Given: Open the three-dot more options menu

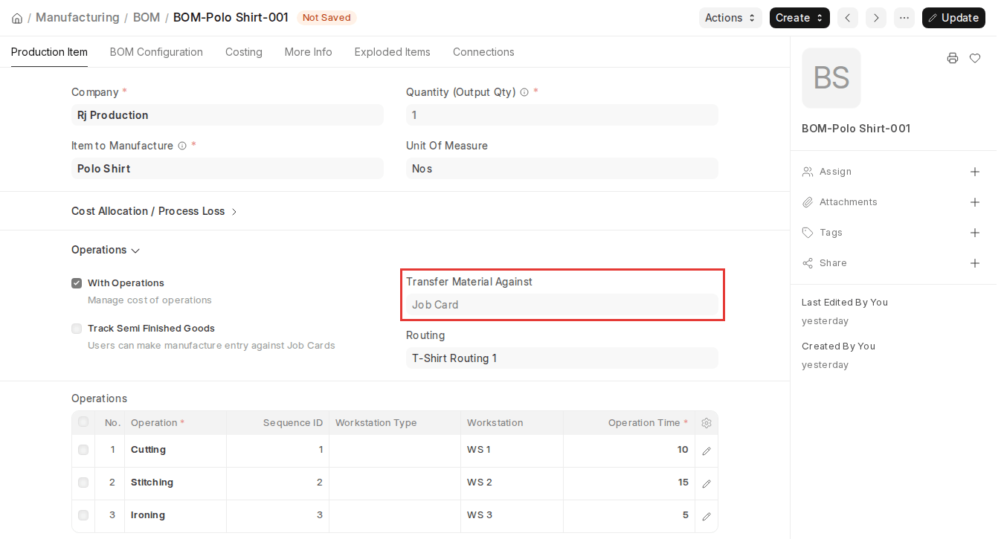Looking at the screenshot, I should [x=904, y=18].
